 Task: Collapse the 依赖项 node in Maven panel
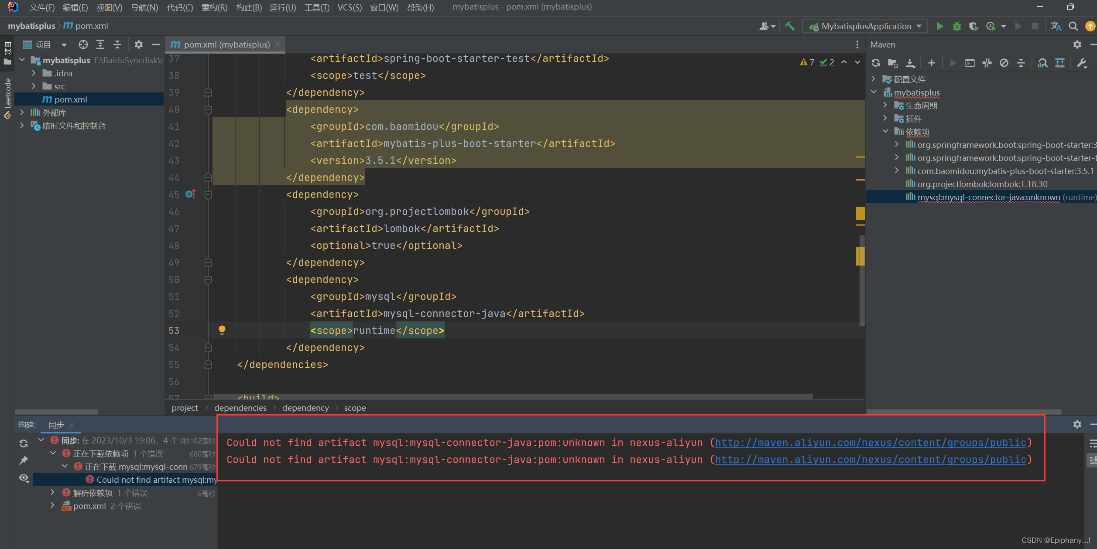click(x=885, y=131)
